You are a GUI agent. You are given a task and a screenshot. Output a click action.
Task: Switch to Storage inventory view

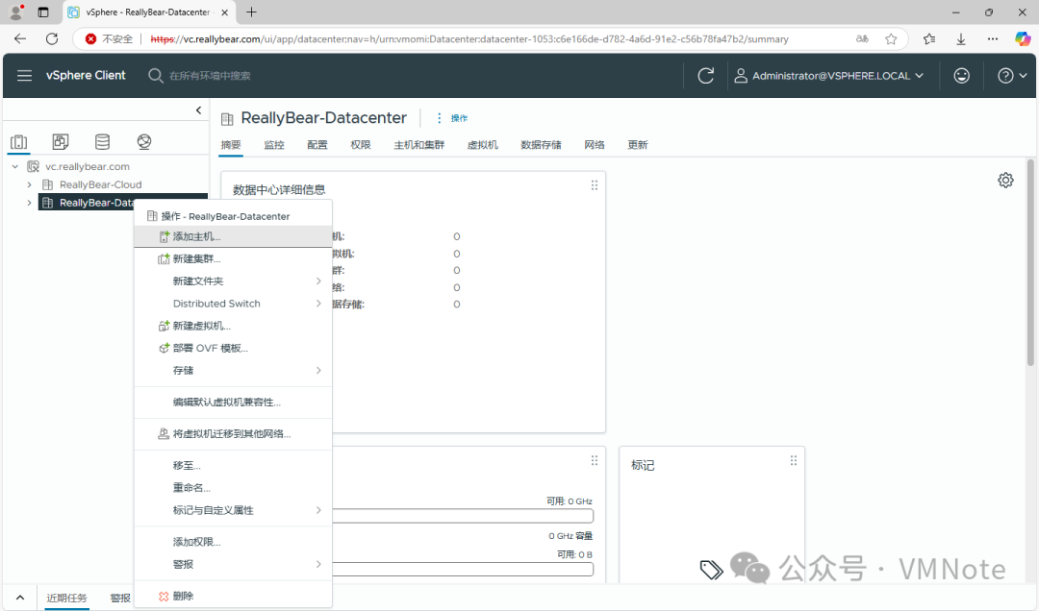[102, 141]
